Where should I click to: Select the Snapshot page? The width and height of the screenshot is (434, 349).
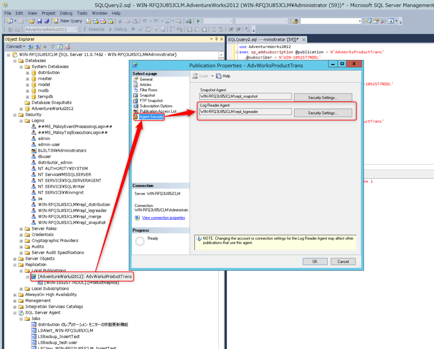pos(147,95)
